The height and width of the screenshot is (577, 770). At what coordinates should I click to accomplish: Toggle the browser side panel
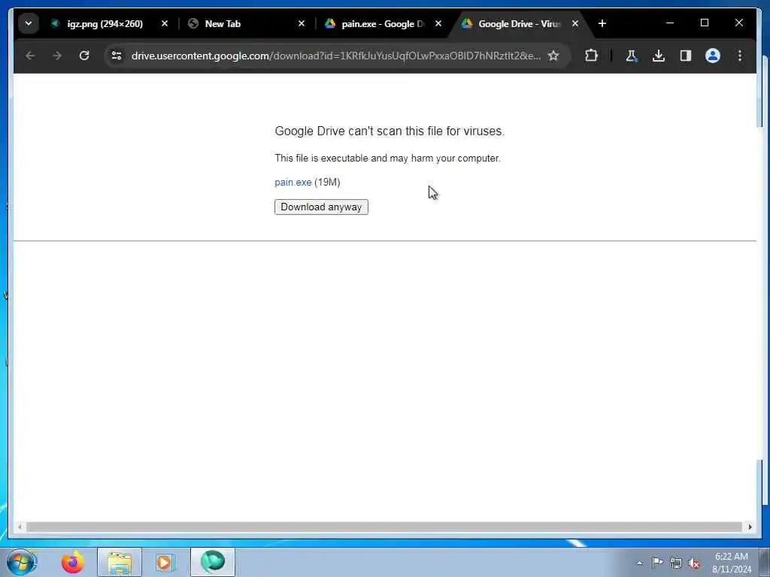686,56
